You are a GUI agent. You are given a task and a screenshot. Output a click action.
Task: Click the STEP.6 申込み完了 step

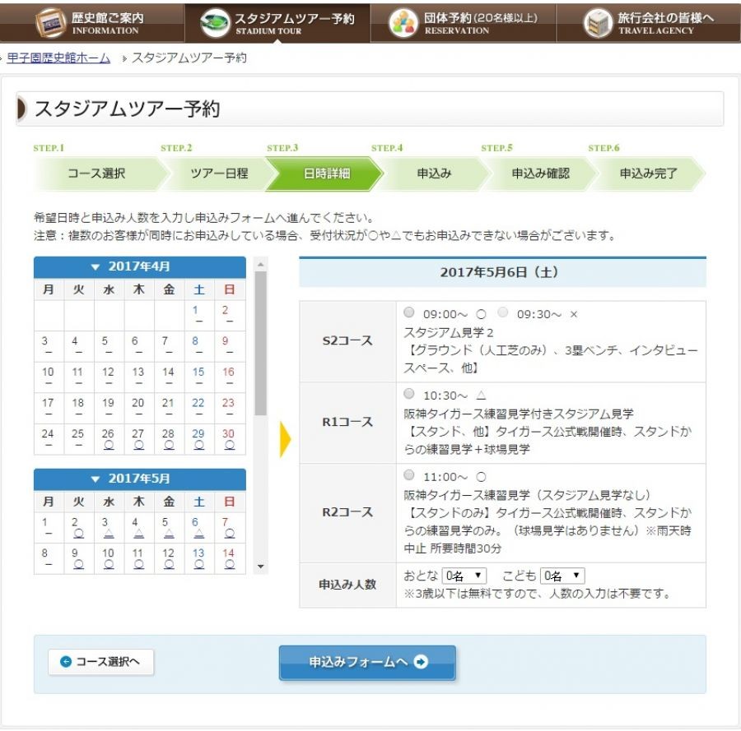tap(649, 173)
